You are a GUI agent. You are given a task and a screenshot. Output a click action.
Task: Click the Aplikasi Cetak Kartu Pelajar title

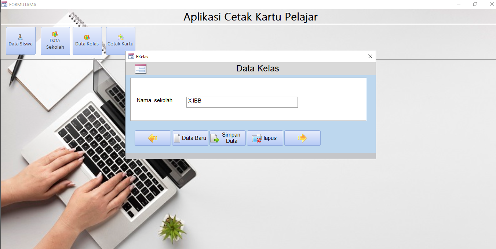tap(251, 17)
